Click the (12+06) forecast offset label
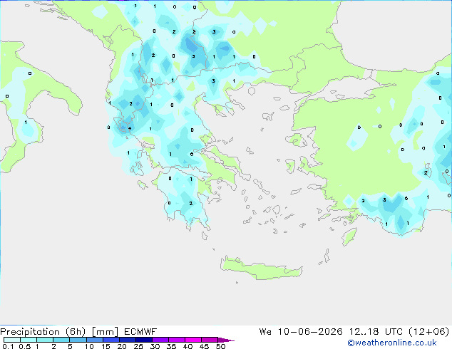452x349 pixels. tap(429, 332)
